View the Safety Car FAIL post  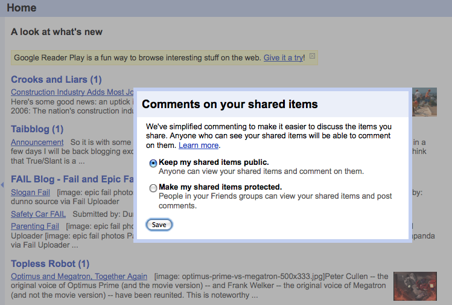(x=39, y=214)
